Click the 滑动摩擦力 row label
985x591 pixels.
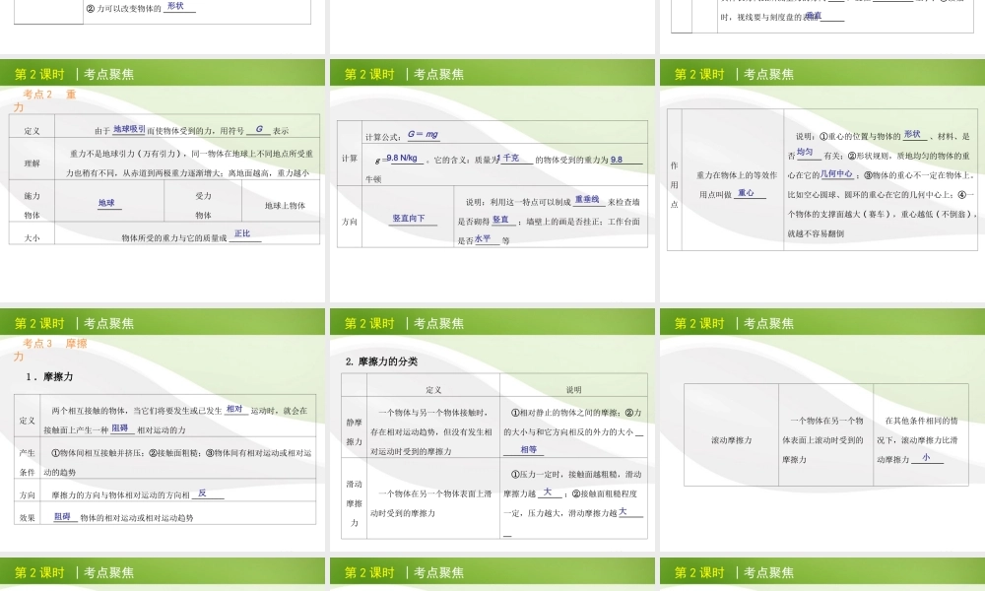pyautogui.click(x=355, y=503)
